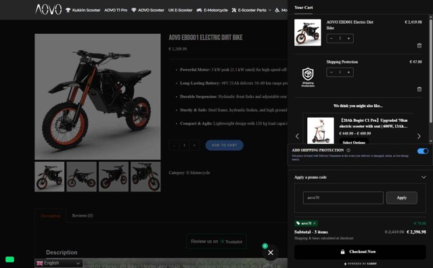Open the UK E-Scooter menu item
The image size is (433, 268).
coord(181,10)
